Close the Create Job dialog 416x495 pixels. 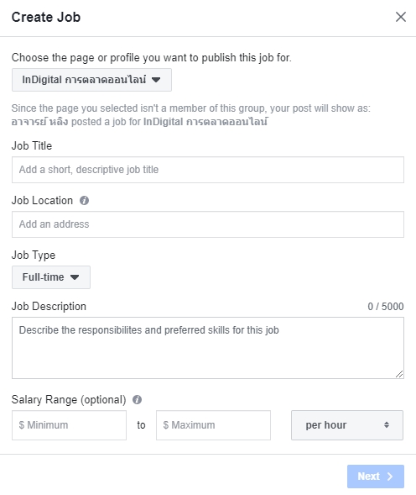pos(401,17)
